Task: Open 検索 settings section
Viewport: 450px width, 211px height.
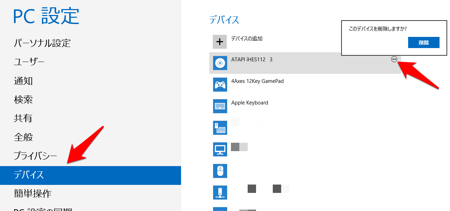Action: click(x=23, y=100)
